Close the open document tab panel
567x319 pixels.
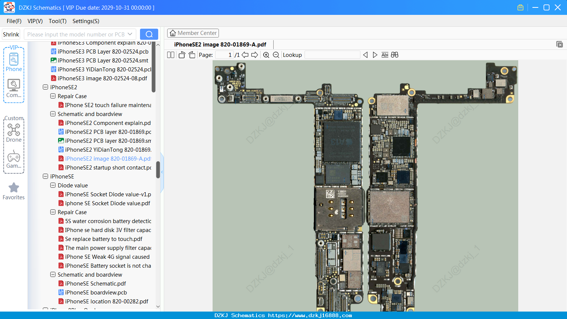coord(560,44)
